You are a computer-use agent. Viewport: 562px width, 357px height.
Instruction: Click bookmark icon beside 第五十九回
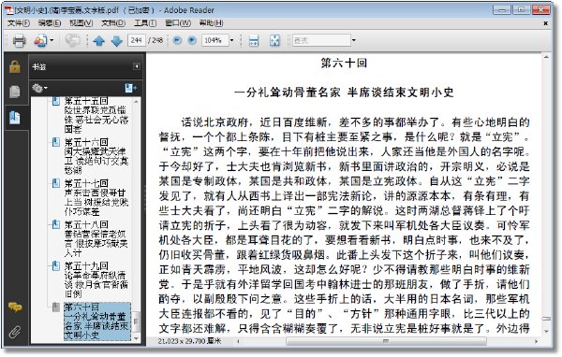click(56, 265)
